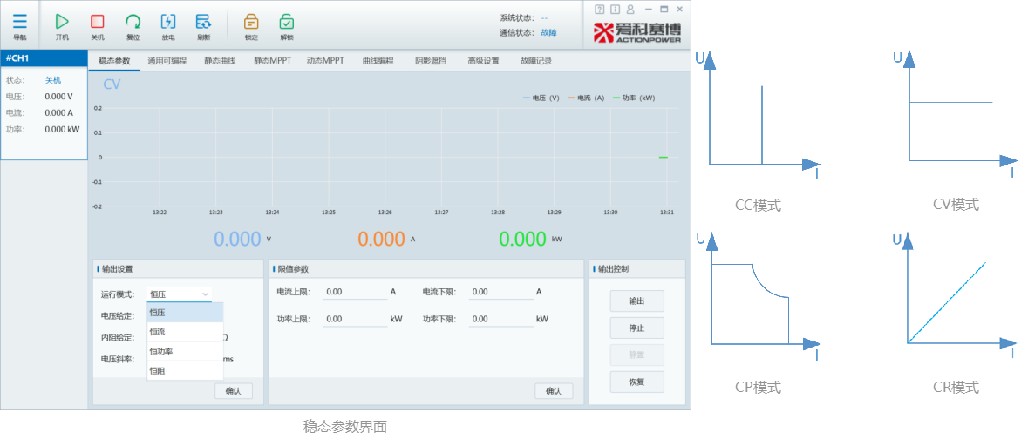
Task: Open the user account icon
Action: (630, 9)
